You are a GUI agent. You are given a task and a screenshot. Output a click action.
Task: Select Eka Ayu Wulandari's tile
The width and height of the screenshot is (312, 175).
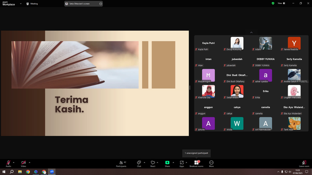point(294,108)
